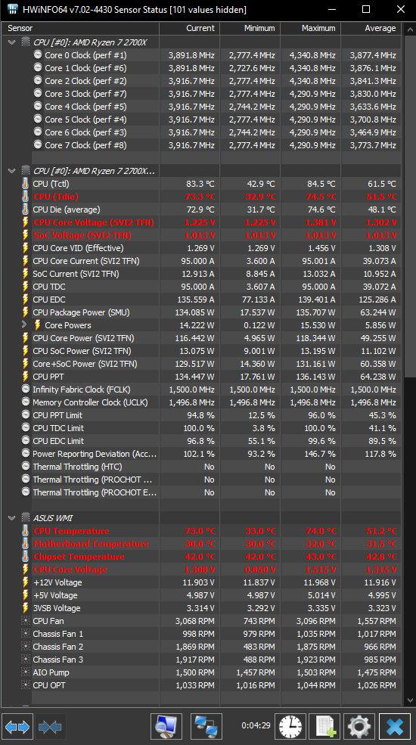The width and height of the screenshot is (416, 745).
Task: Click the lightning icon beside CPU TDC
Action: point(26,286)
